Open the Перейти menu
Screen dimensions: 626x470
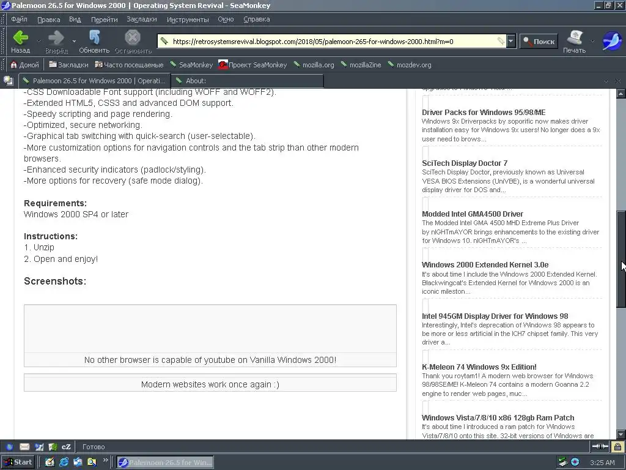(x=104, y=19)
